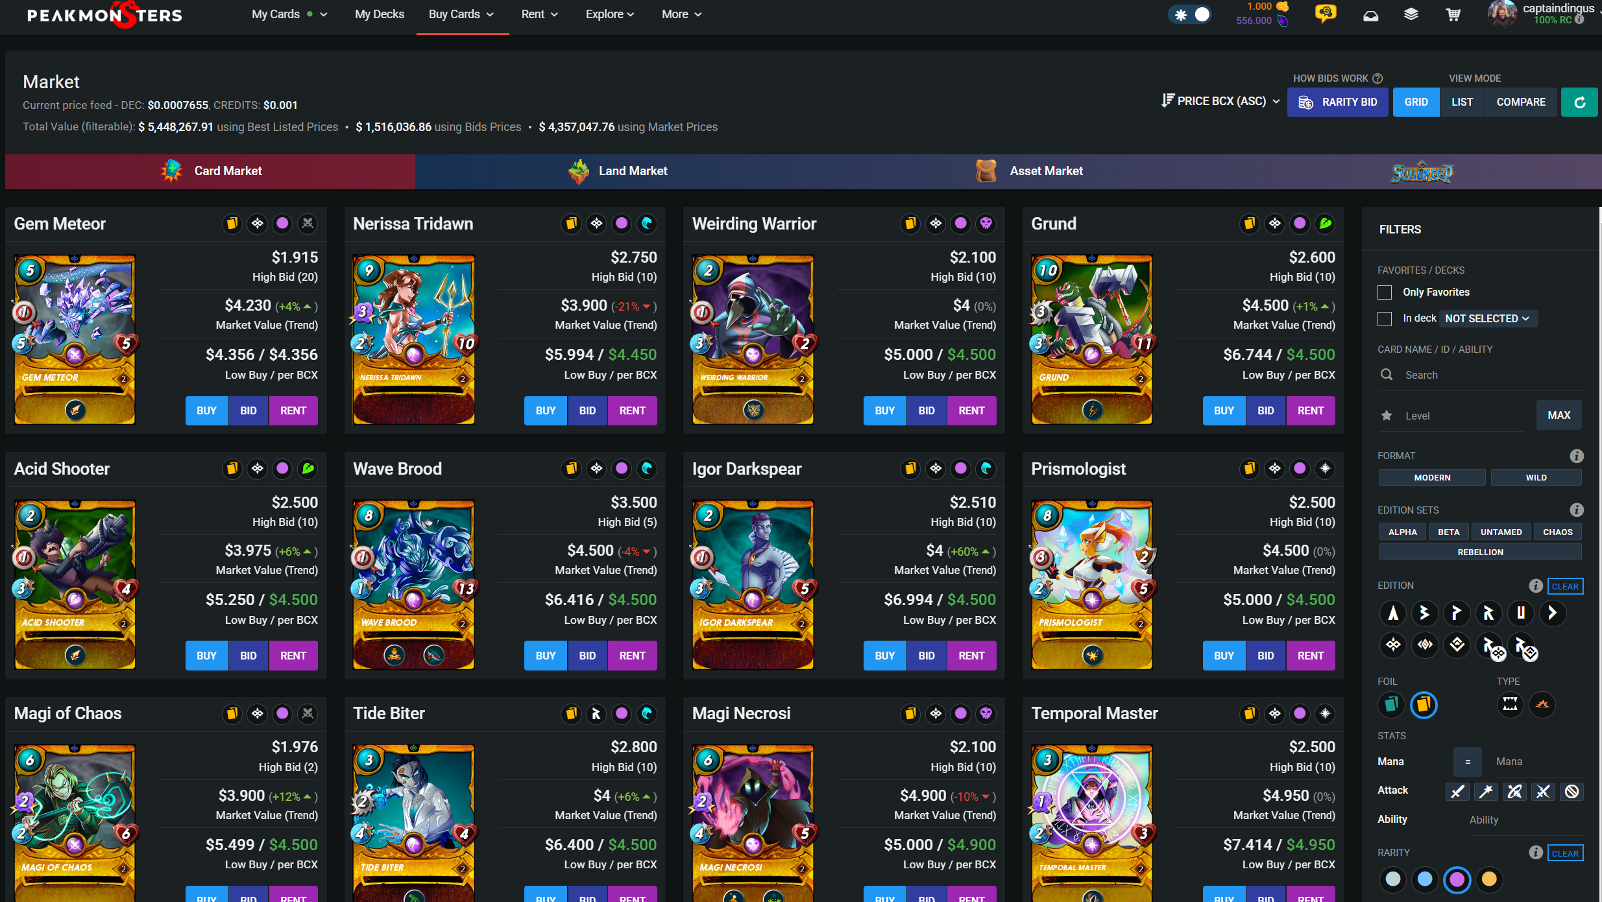Check the In deck checkbox

(x=1385, y=319)
